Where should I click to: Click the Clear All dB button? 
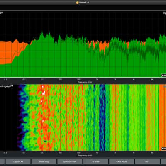122,161
